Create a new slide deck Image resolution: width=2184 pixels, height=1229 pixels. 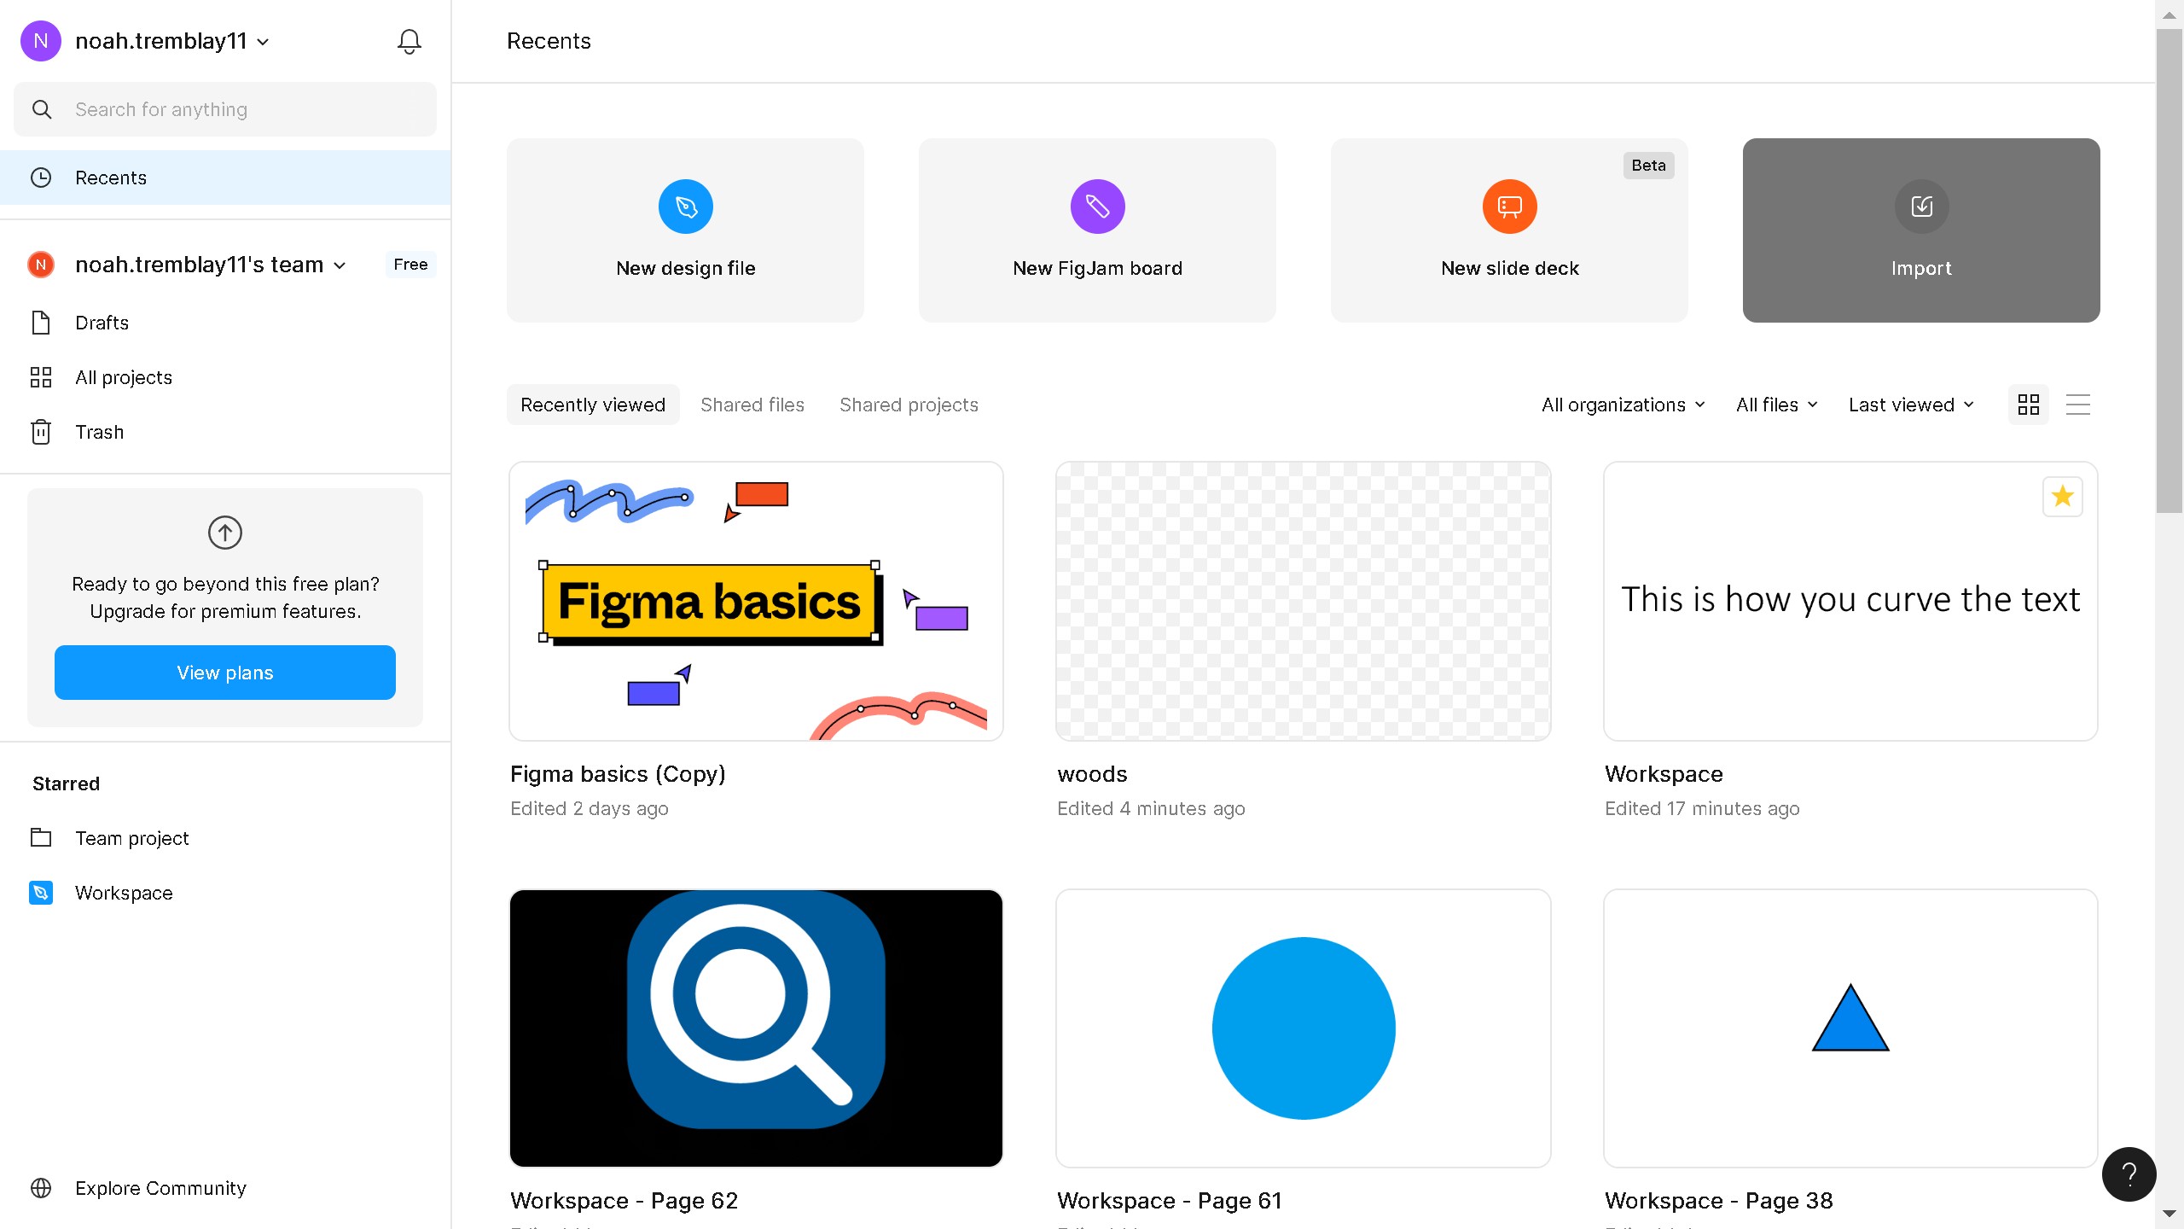coord(1508,230)
